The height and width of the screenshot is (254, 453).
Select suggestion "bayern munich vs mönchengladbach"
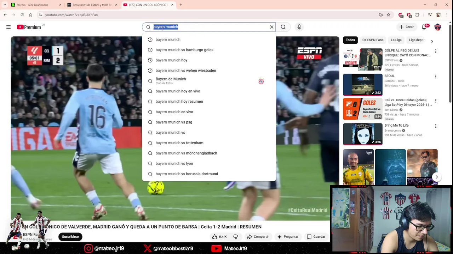209,153
